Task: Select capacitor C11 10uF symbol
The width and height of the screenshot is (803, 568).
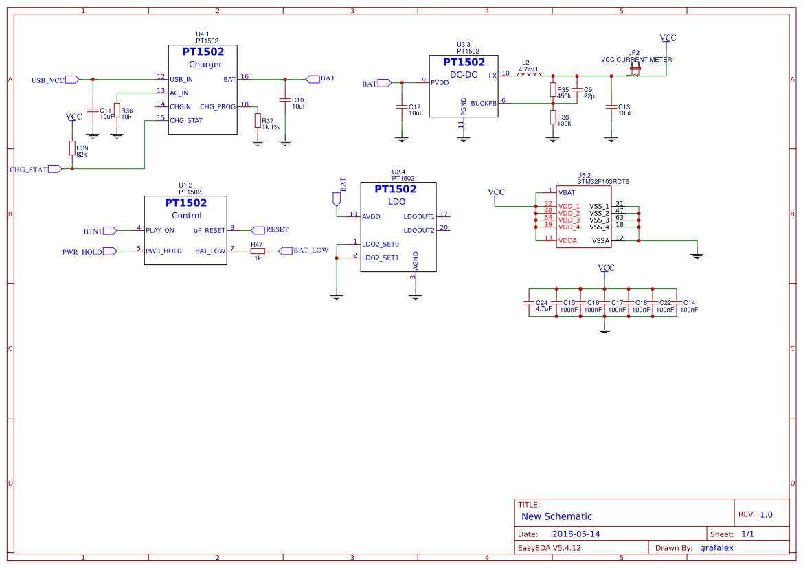Action: click(93, 110)
